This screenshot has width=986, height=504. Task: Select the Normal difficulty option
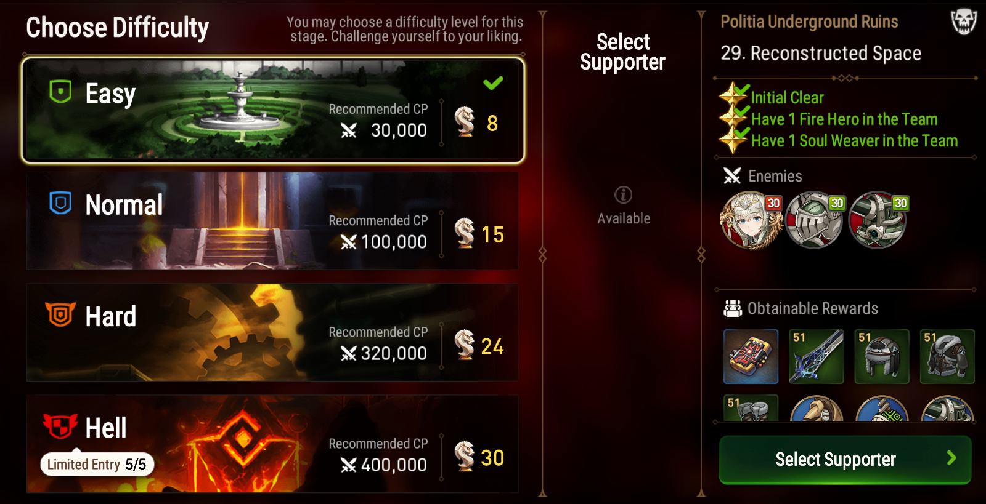272,221
